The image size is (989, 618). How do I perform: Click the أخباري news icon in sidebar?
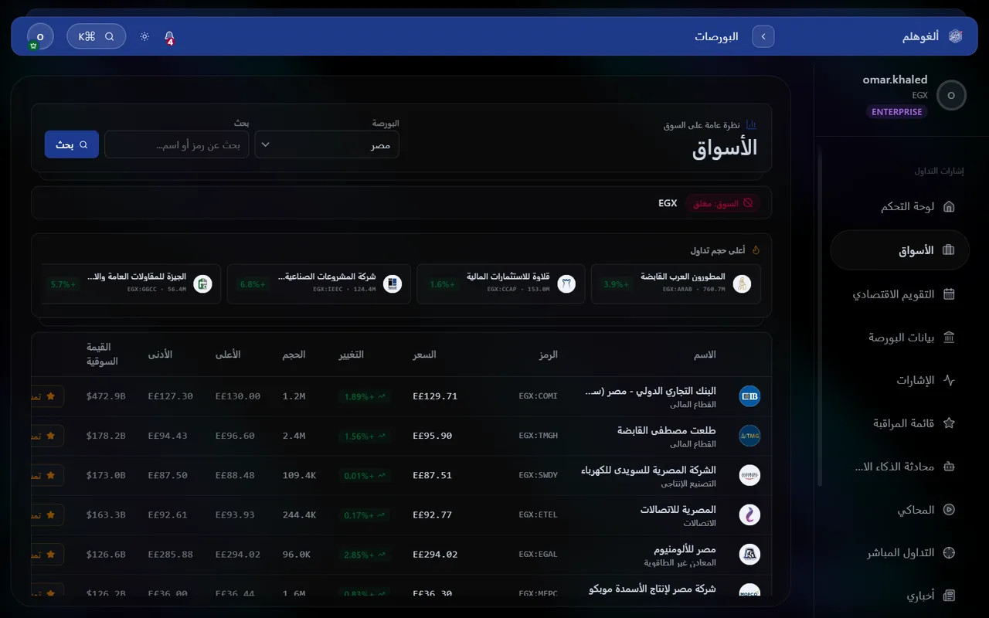coord(950,596)
